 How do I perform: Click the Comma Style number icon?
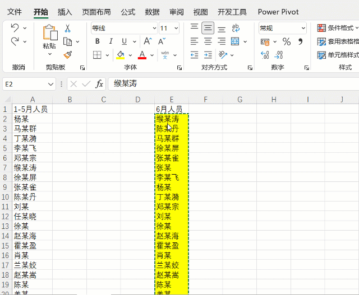tap(300, 41)
